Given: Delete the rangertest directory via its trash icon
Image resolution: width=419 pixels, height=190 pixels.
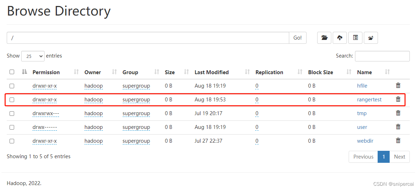Looking at the screenshot, I should click(x=398, y=99).
